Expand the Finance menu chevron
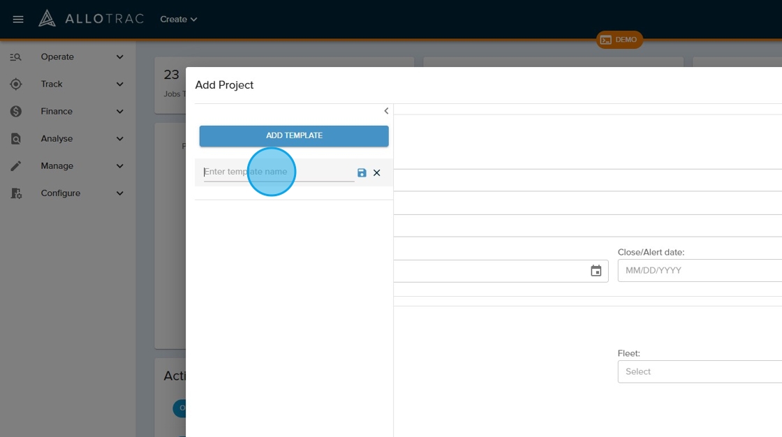782x437 pixels. (x=120, y=112)
